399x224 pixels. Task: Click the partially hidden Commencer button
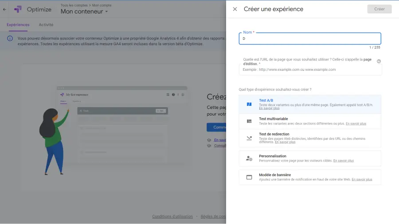(x=216, y=127)
